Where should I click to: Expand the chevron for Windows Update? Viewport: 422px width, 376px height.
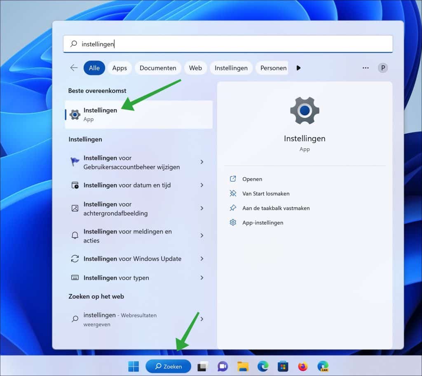[x=202, y=259]
